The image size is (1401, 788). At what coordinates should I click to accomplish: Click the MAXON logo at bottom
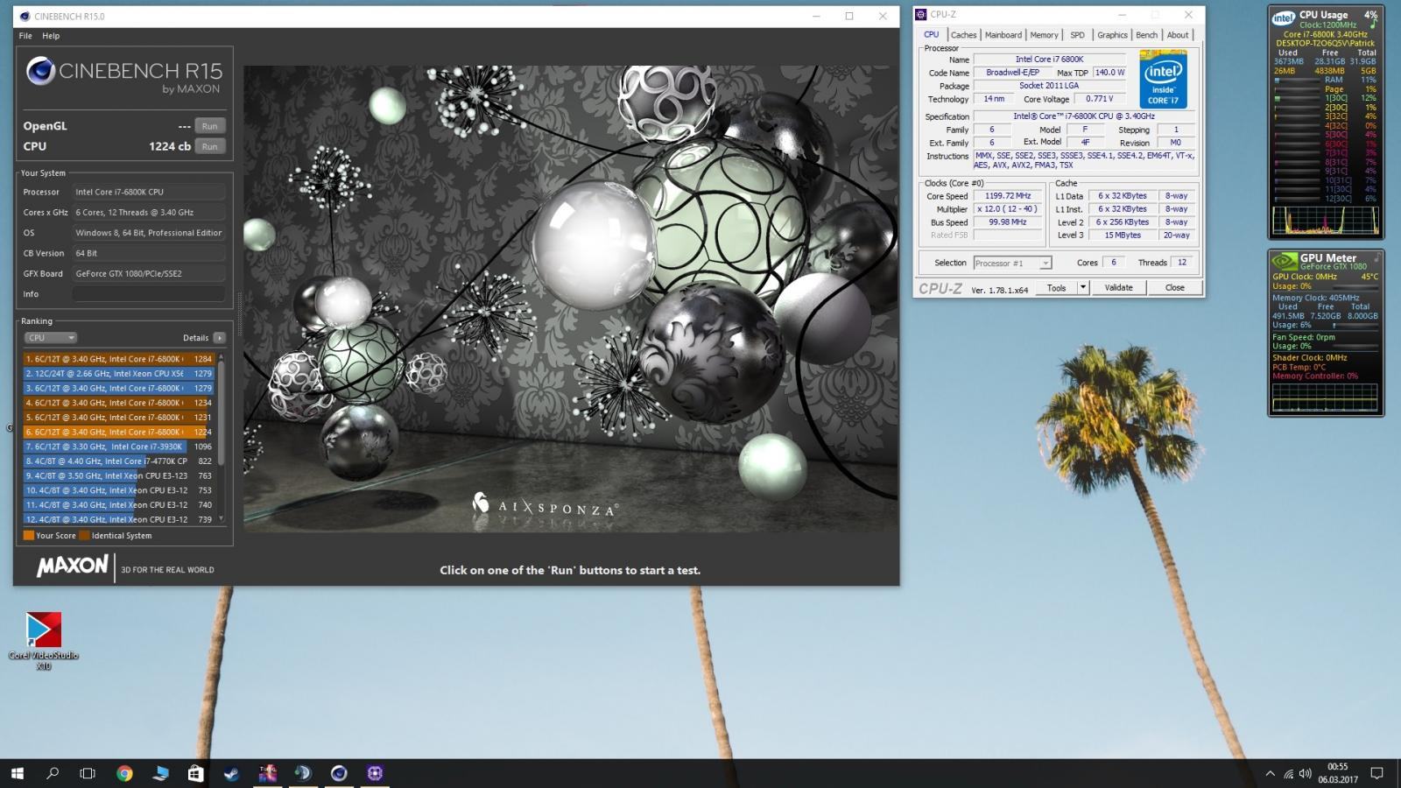(x=72, y=566)
